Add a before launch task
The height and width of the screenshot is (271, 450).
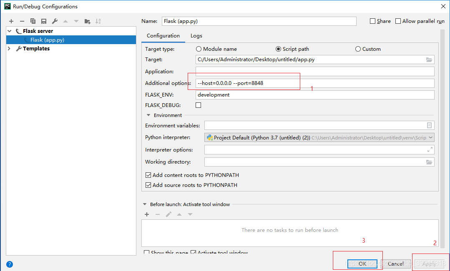pyautogui.click(x=147, y=214)
